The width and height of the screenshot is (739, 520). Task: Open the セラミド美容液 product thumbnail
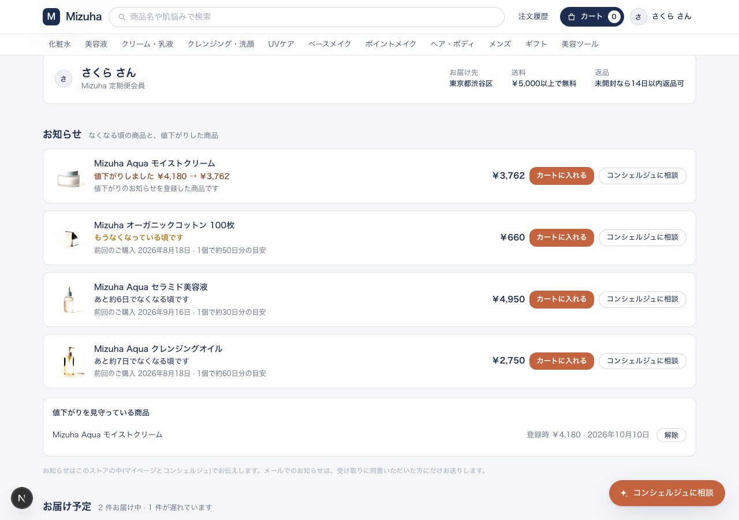[x=70, y=300]
